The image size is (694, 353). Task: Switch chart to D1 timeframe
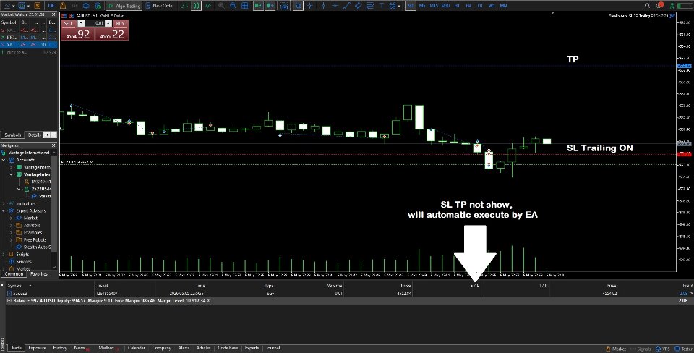click(480, 6)
